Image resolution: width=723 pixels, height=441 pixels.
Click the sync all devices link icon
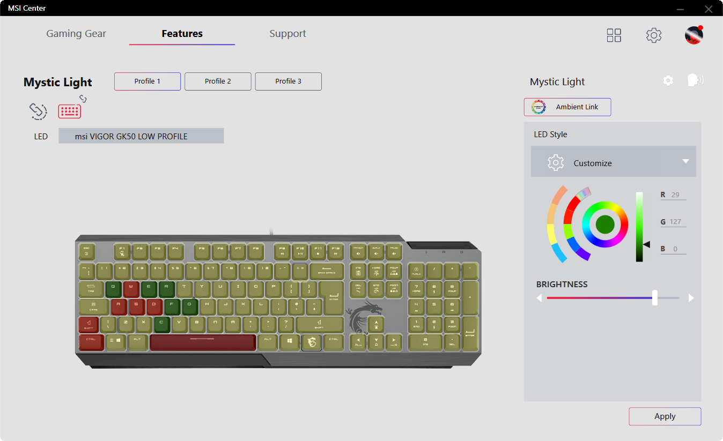click(x=38, y=111)
